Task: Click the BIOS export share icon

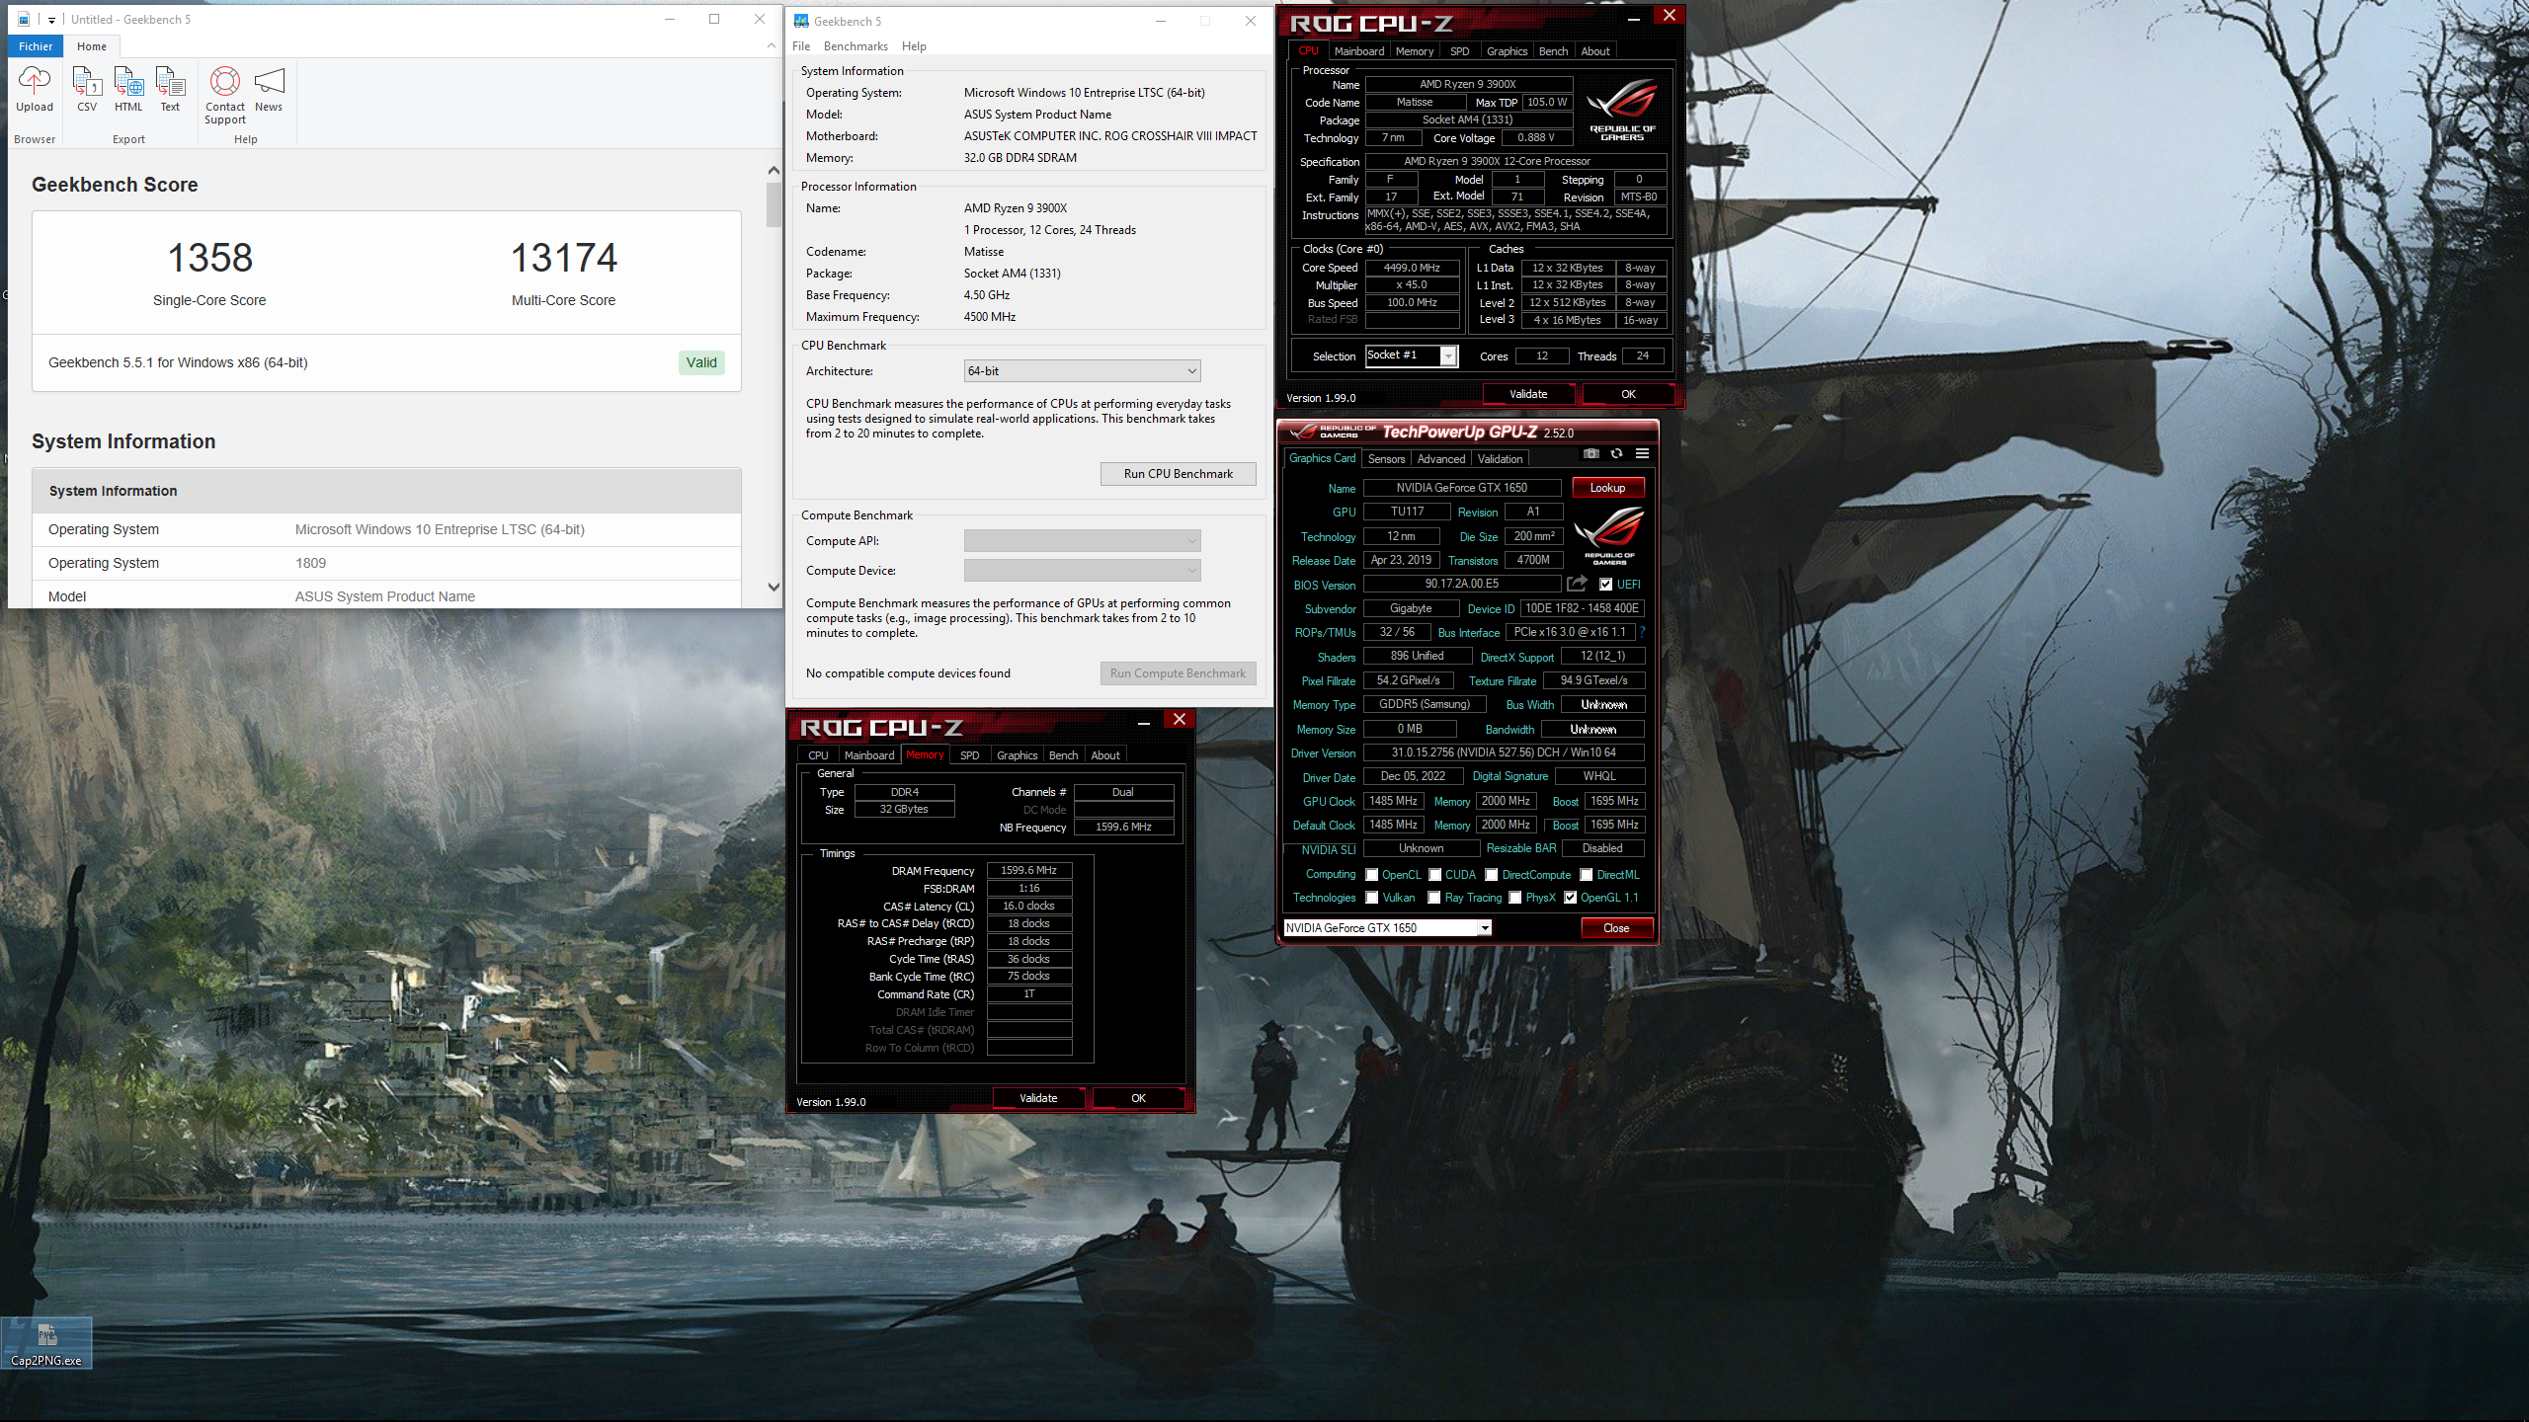Action: pyautogui.click(x=1577, y=584)
